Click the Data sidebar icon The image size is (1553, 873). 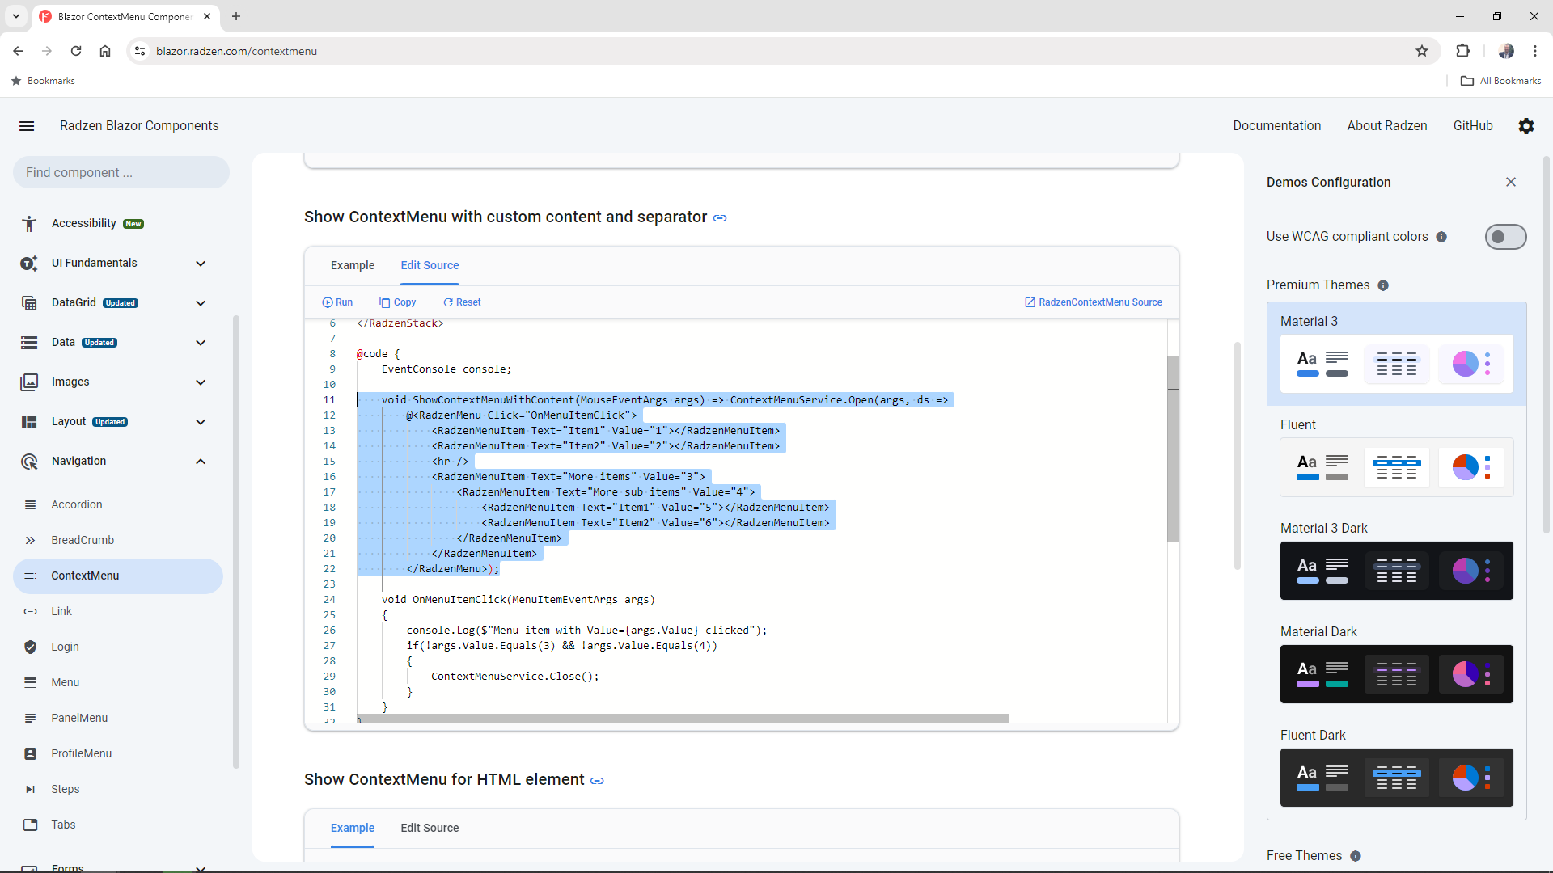point(29,343)
